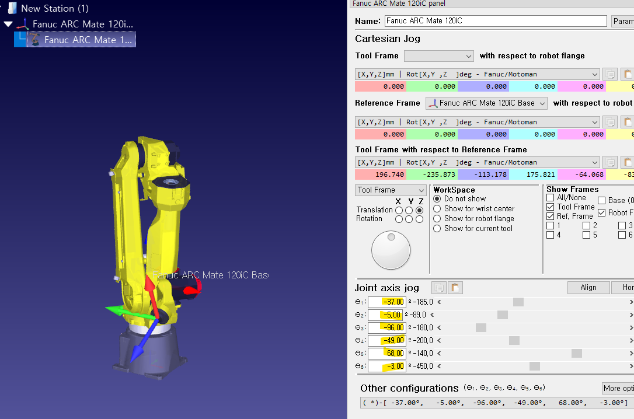This screenshot has width=634, height=419.
Task: Collapse the Fanuc ARC Mate 120i... tree node
Action: [x=8, y=25]
